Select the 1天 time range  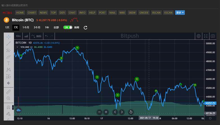pos(7,28)
